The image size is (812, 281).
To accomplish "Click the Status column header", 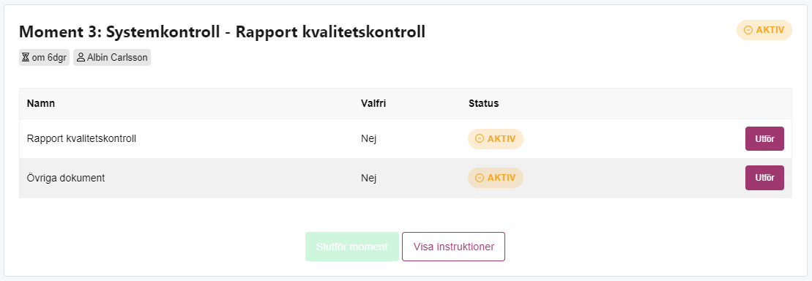I will 484,103.
